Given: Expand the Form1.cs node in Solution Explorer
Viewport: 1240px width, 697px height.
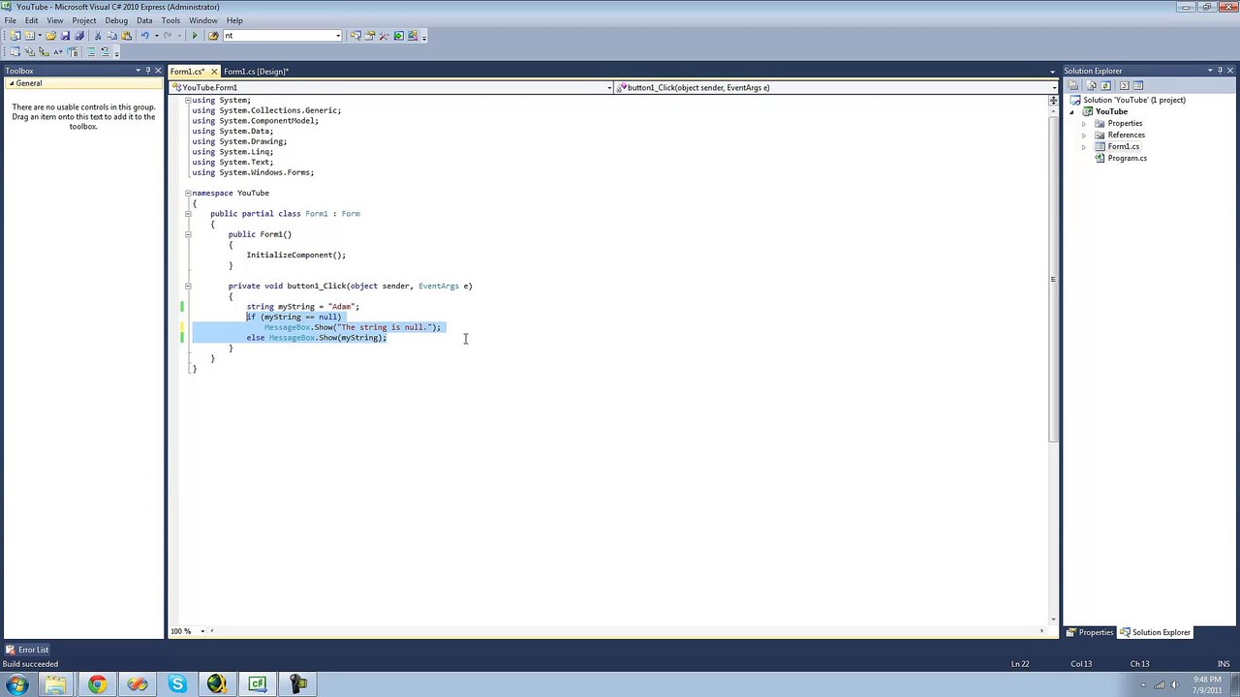Looking at the screenshot, I should point(1084,147).
